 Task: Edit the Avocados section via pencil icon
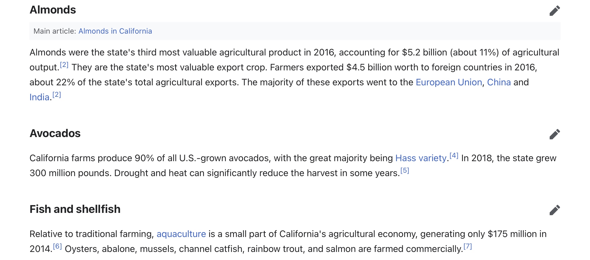coord(555,134)
